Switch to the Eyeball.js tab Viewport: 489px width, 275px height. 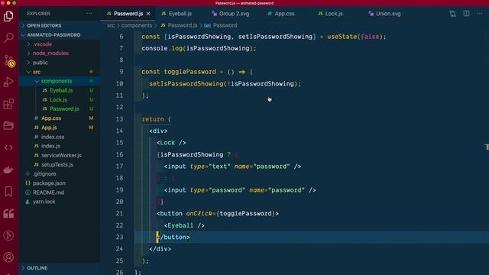(176, 14)
